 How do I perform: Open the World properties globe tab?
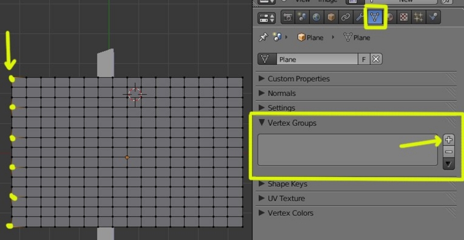(x=316, y=18)
